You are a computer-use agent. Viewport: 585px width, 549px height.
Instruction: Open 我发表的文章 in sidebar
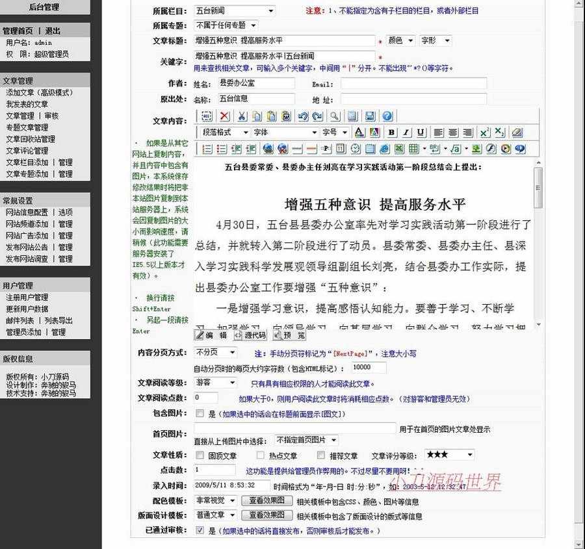click(27, 104)
